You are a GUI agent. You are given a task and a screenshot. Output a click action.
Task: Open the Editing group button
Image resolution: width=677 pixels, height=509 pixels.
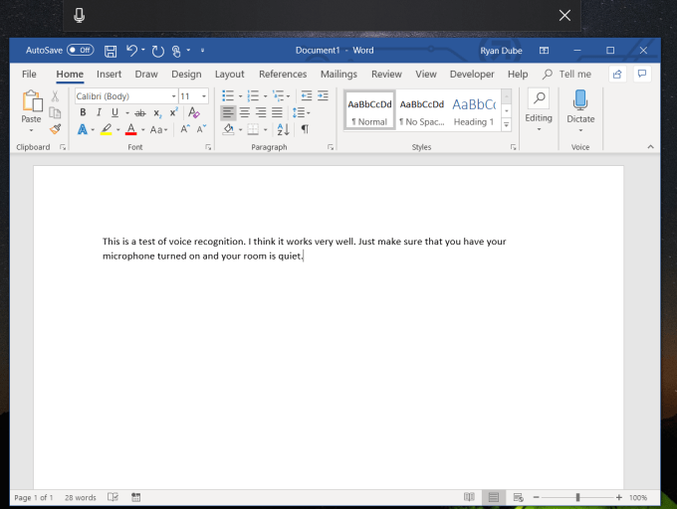tap(539, 110)
